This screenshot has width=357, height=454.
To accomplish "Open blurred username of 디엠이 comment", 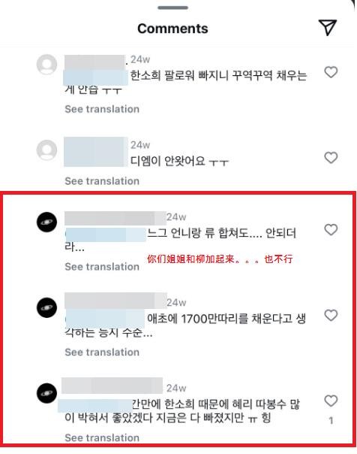I will tap(95, 152).
